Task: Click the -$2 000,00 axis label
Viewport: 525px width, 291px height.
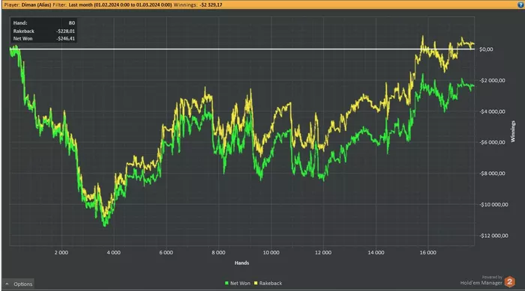Action: [x=492, y=81]
